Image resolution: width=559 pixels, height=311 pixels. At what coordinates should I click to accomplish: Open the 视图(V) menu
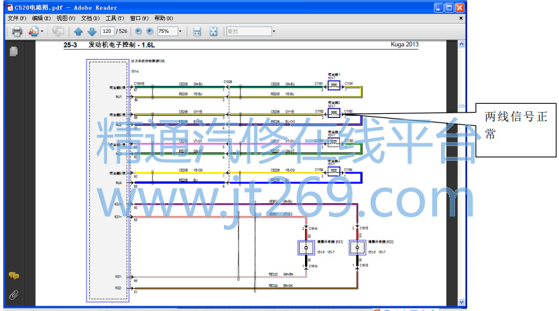(66, 18)
